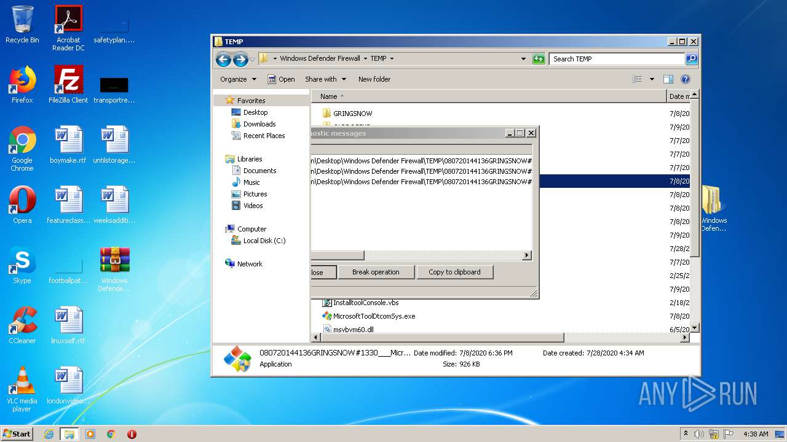Select boymake.rtf document on desktop
This screenshot has width=787, height=442.
pyautogui.click(x=68, y=145)
